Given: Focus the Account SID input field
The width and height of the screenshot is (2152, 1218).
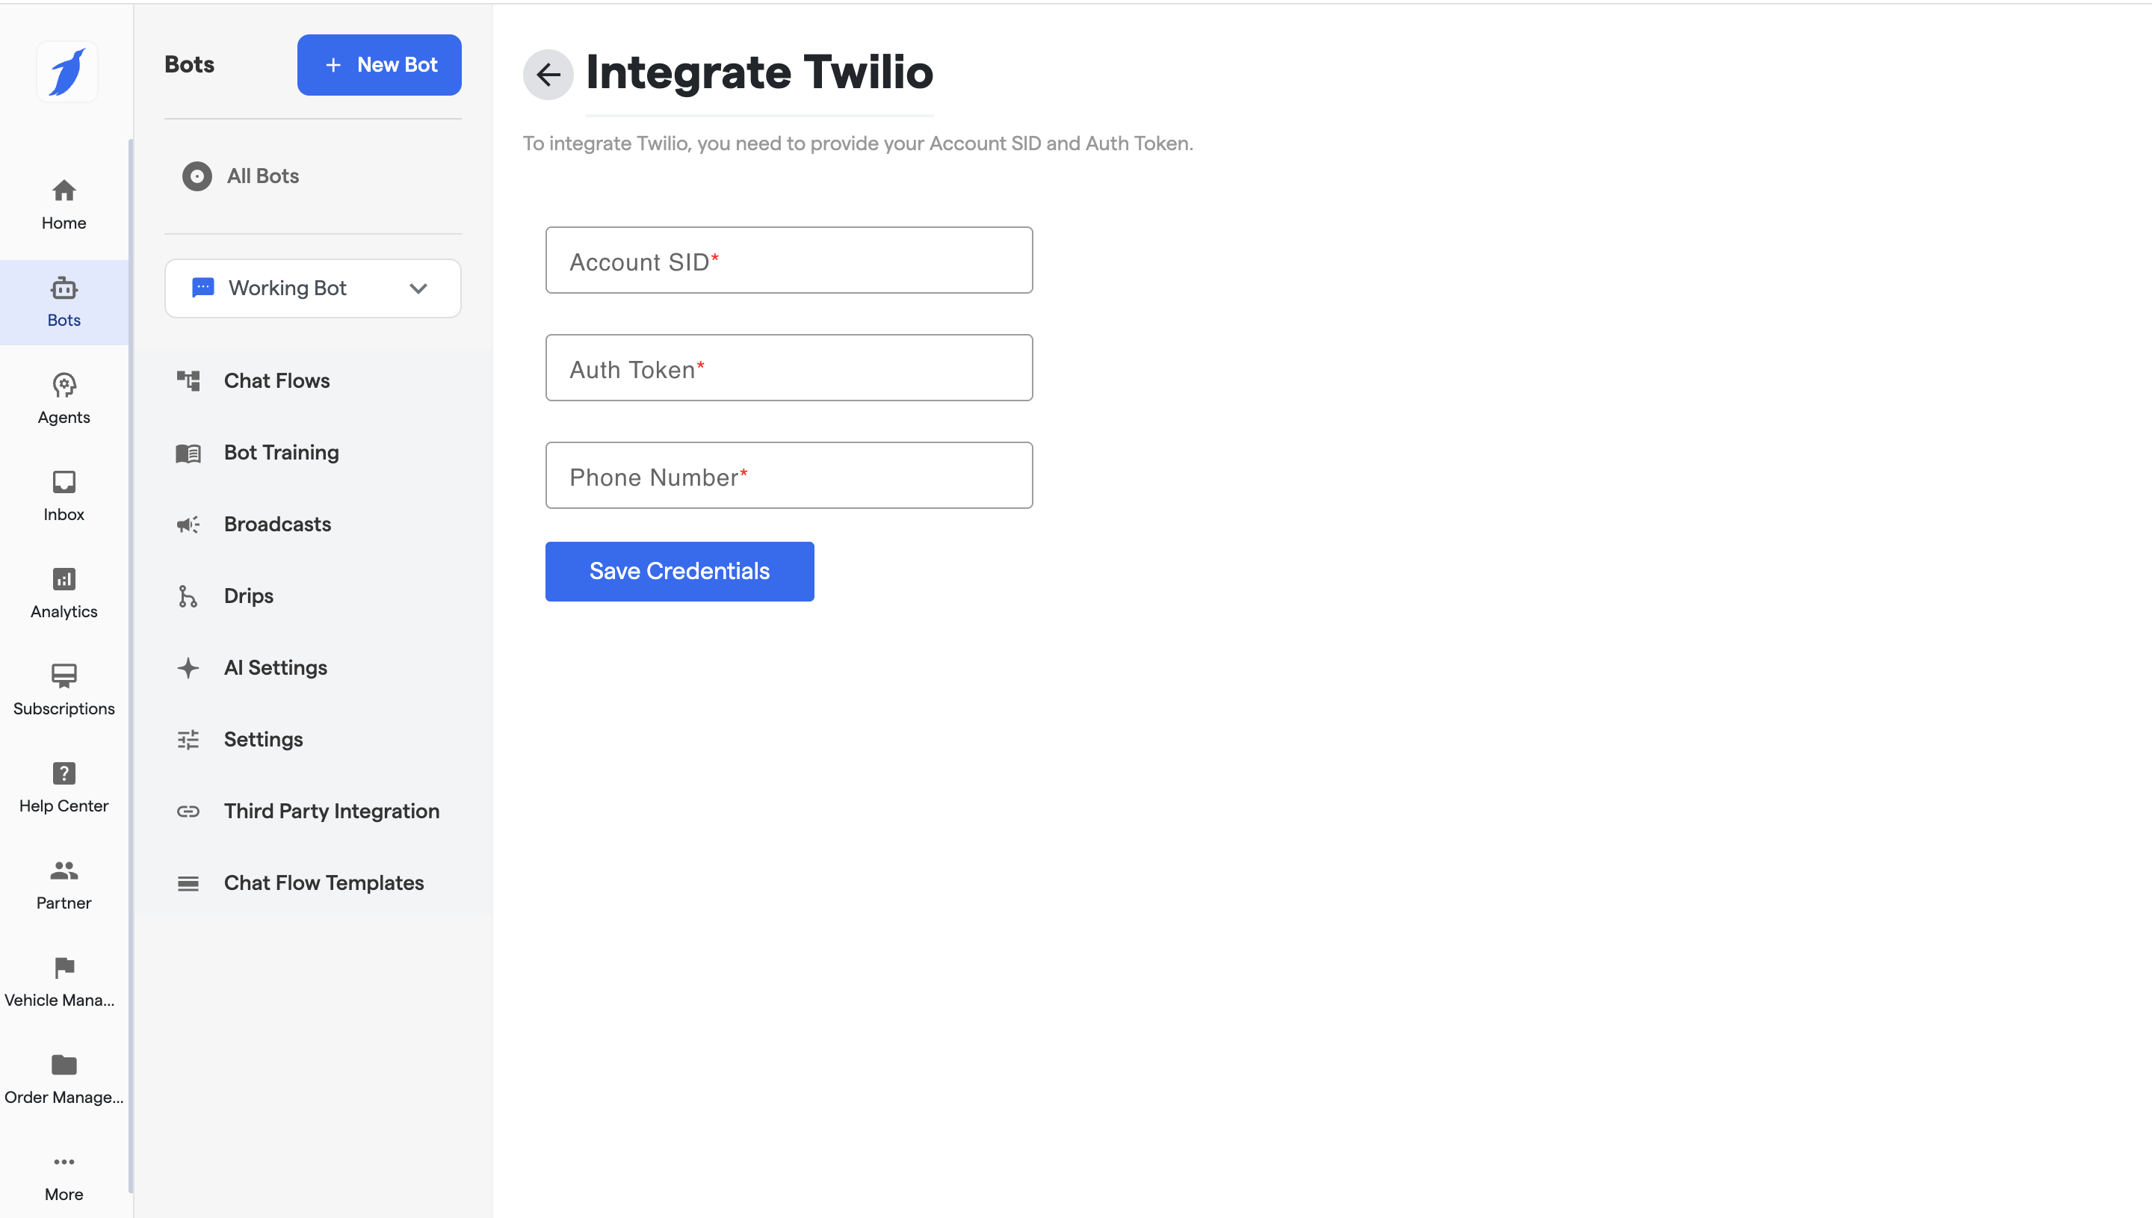Looking at the screenshot, I should (788, 260).
